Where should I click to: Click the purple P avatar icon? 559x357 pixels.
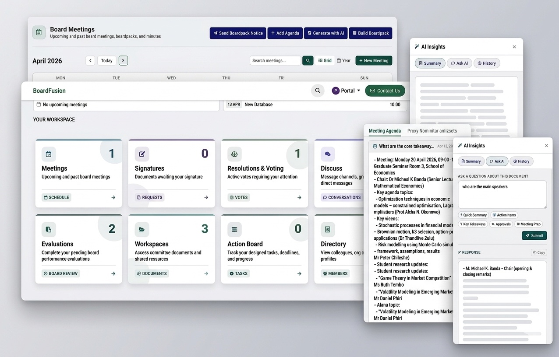336,91
